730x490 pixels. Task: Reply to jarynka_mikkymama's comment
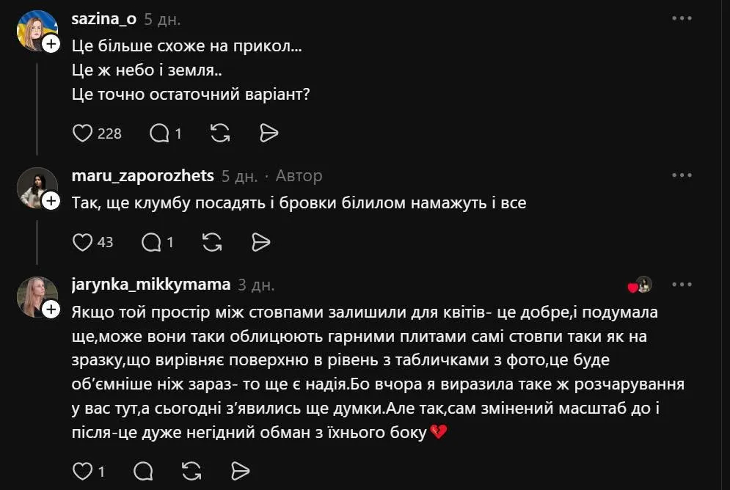click(x=143, y=471)
